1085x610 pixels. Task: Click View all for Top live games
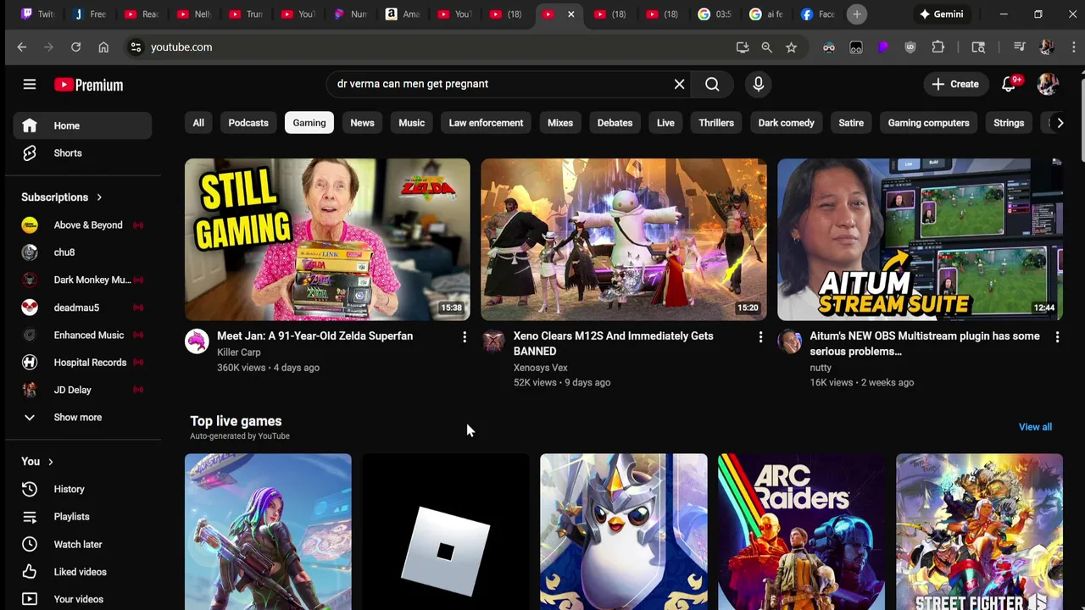[1035, 427]
